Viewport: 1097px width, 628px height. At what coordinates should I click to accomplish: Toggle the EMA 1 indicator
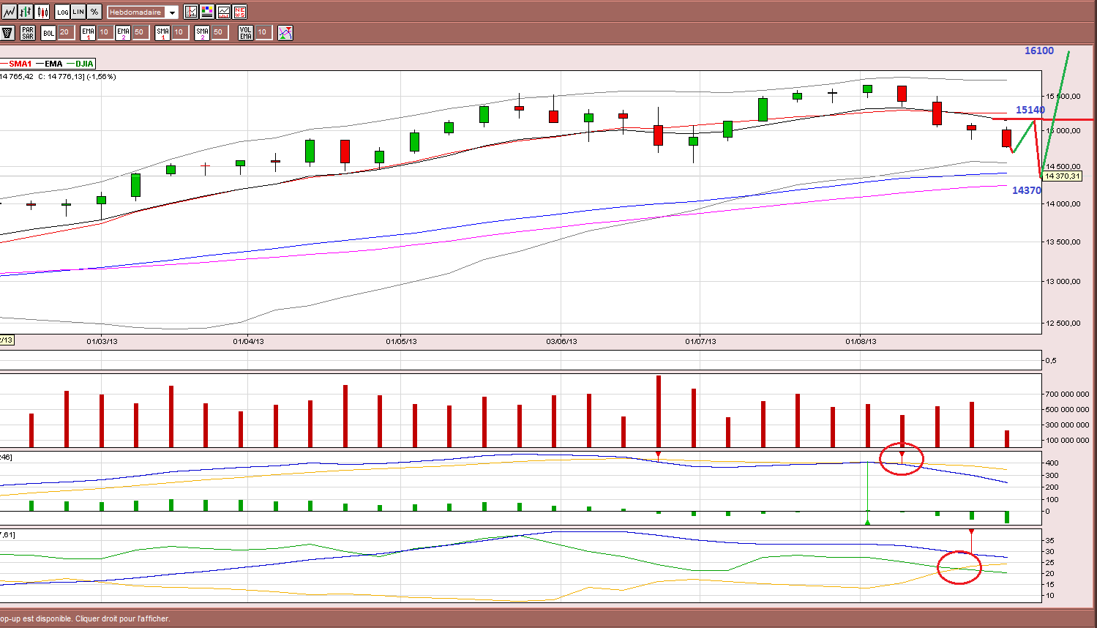88,32
